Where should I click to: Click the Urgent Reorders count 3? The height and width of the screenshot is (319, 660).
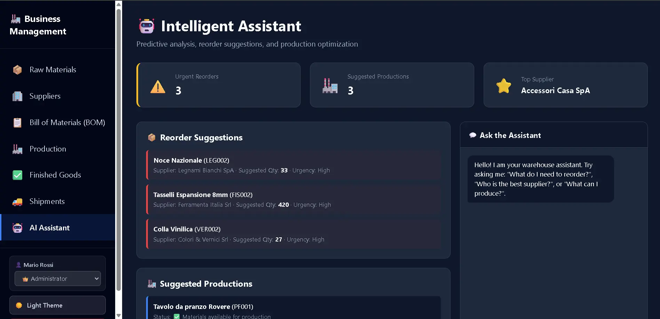tap(178, 91)
